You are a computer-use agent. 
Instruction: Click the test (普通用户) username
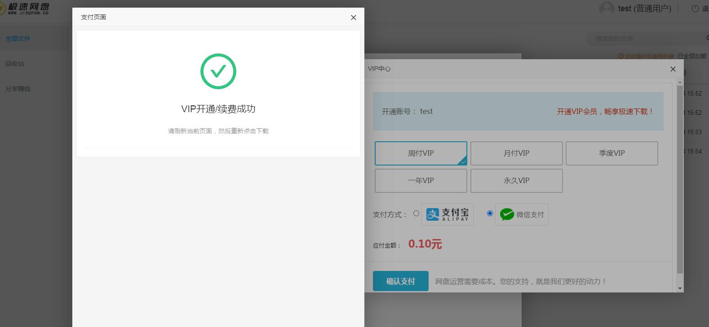point(644,9)
